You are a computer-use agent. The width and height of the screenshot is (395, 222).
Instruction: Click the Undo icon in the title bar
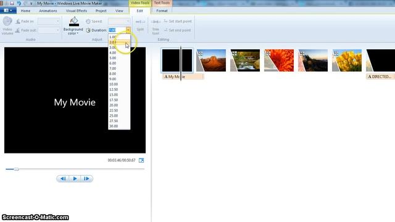(x=19, y=3)
